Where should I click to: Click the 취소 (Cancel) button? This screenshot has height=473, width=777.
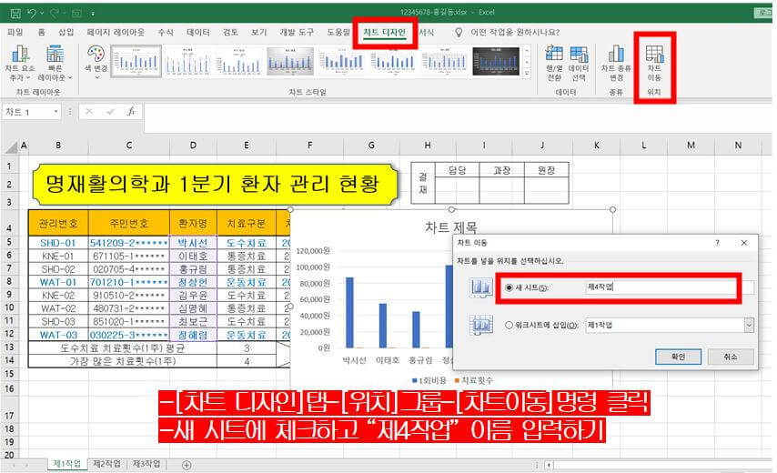pyautogui.click(x=731, y=357)
